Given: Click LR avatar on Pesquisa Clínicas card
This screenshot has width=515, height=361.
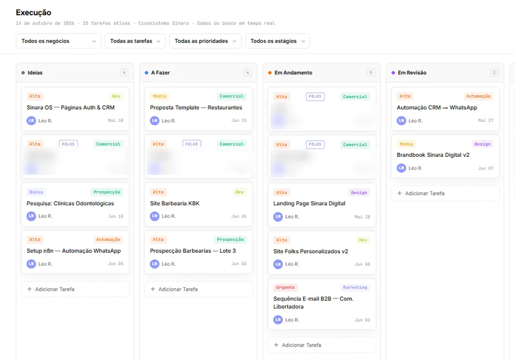Looking at the screenshot, I should click(31, 216).
